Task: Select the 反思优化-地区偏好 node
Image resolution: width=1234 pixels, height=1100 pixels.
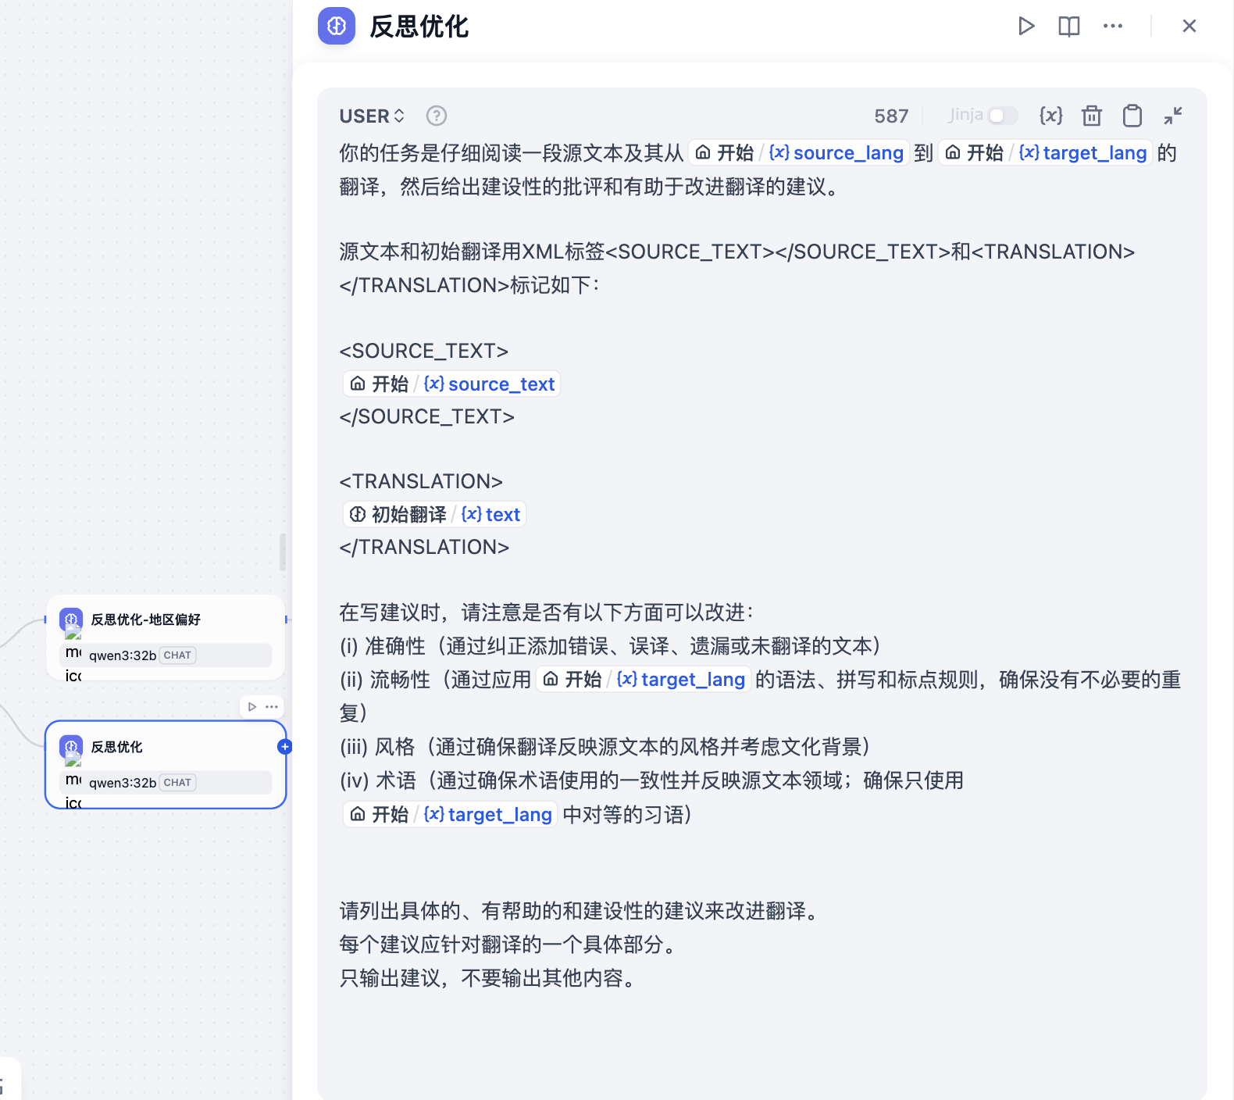Action: (166, 637)
